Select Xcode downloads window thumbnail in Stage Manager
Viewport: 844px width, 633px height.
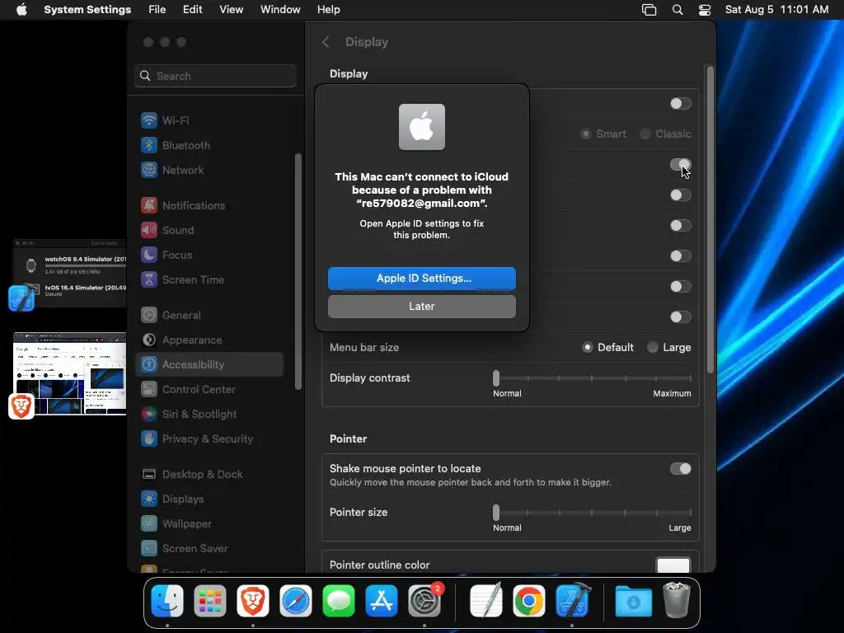coord(69,274)
